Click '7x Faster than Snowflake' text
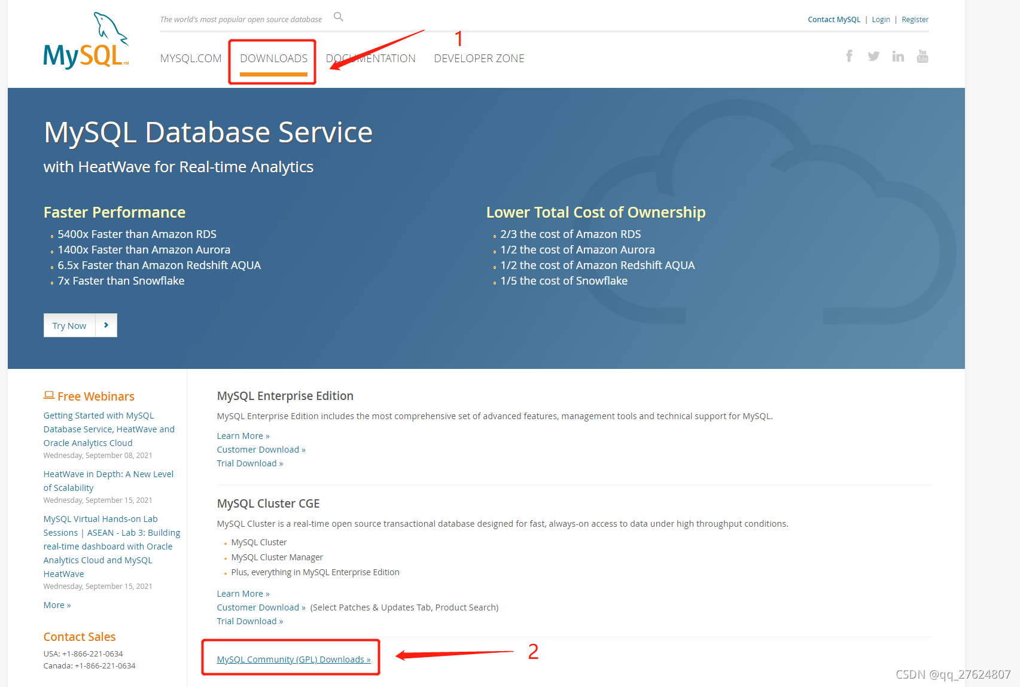Screen dimensions: 1020x687 pos(121,281)
